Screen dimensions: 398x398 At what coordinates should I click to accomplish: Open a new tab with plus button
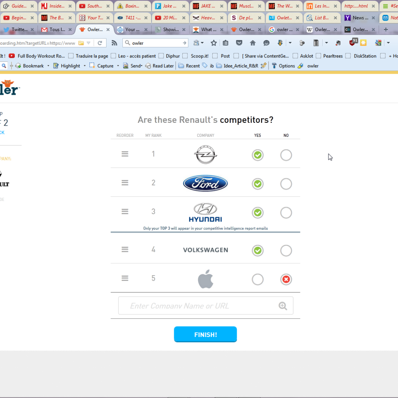tap(386, 30)
